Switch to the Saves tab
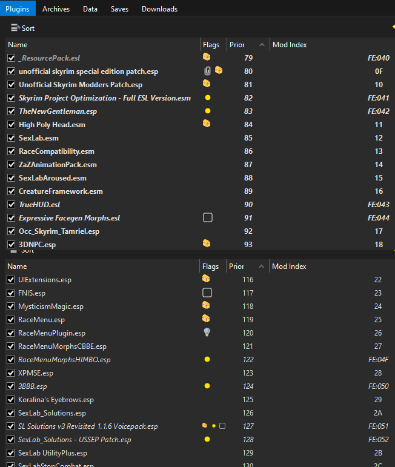This screenshot has width=395, height=467. (119, 9)
